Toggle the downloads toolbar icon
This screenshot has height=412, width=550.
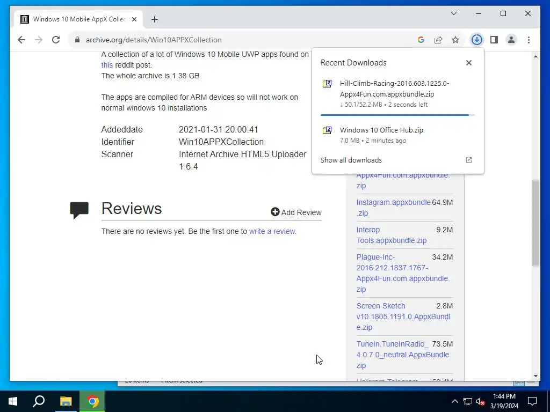pyautogui.click(x=476, y=40)
